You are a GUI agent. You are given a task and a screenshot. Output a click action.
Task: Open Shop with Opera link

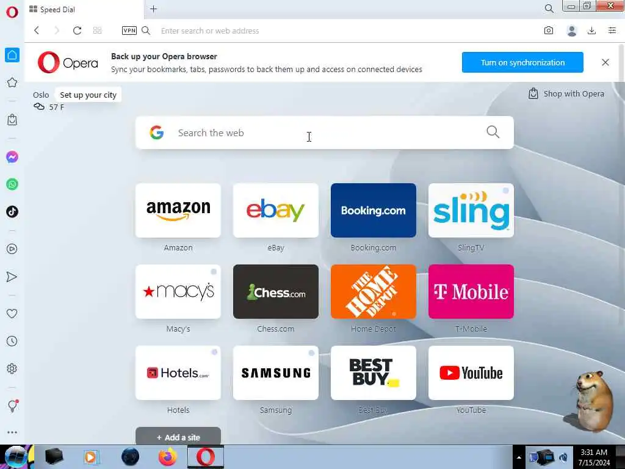click(x=566, y=93)
